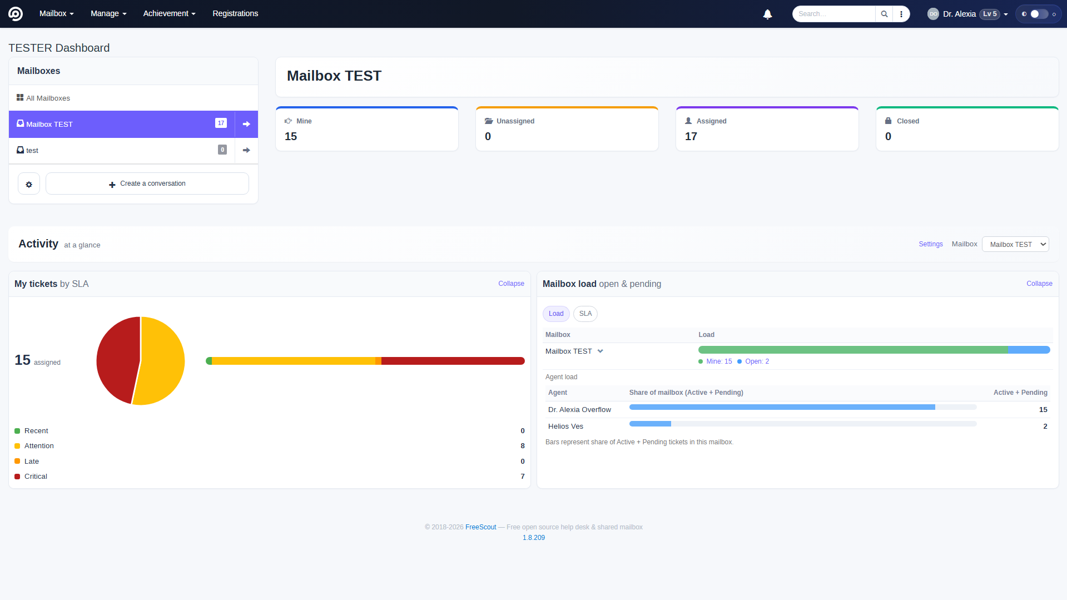Click Dr. Alexia Overflow agent name
The height and width of the screenshot is (600, 1067).
(579, 410)
